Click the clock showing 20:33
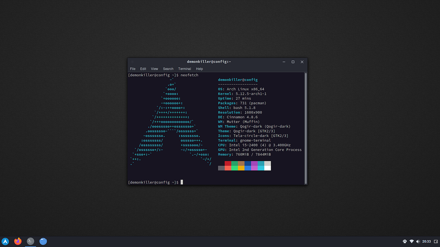 (426, 242)
